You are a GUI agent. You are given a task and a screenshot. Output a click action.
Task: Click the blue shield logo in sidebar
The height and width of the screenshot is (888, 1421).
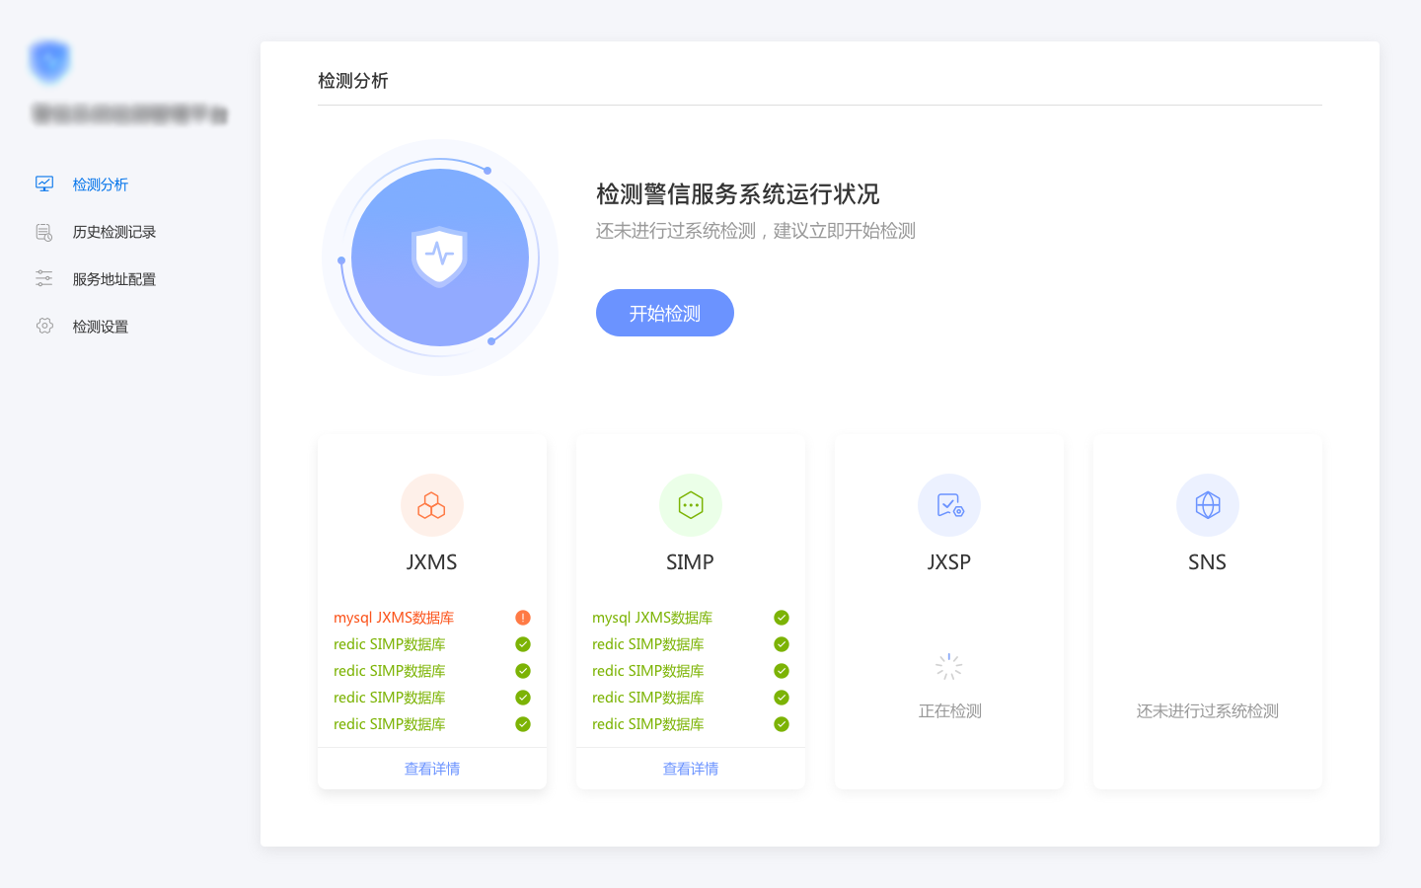coord(49,61)
